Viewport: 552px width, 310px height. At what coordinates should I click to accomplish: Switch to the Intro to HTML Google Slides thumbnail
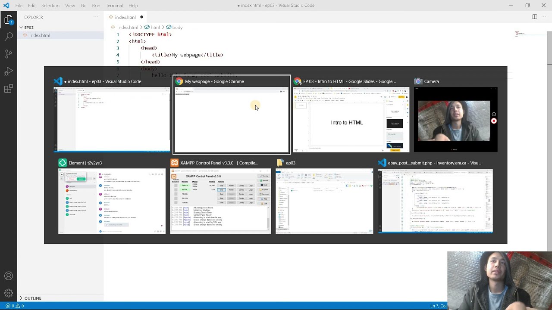tap(351, 120)
